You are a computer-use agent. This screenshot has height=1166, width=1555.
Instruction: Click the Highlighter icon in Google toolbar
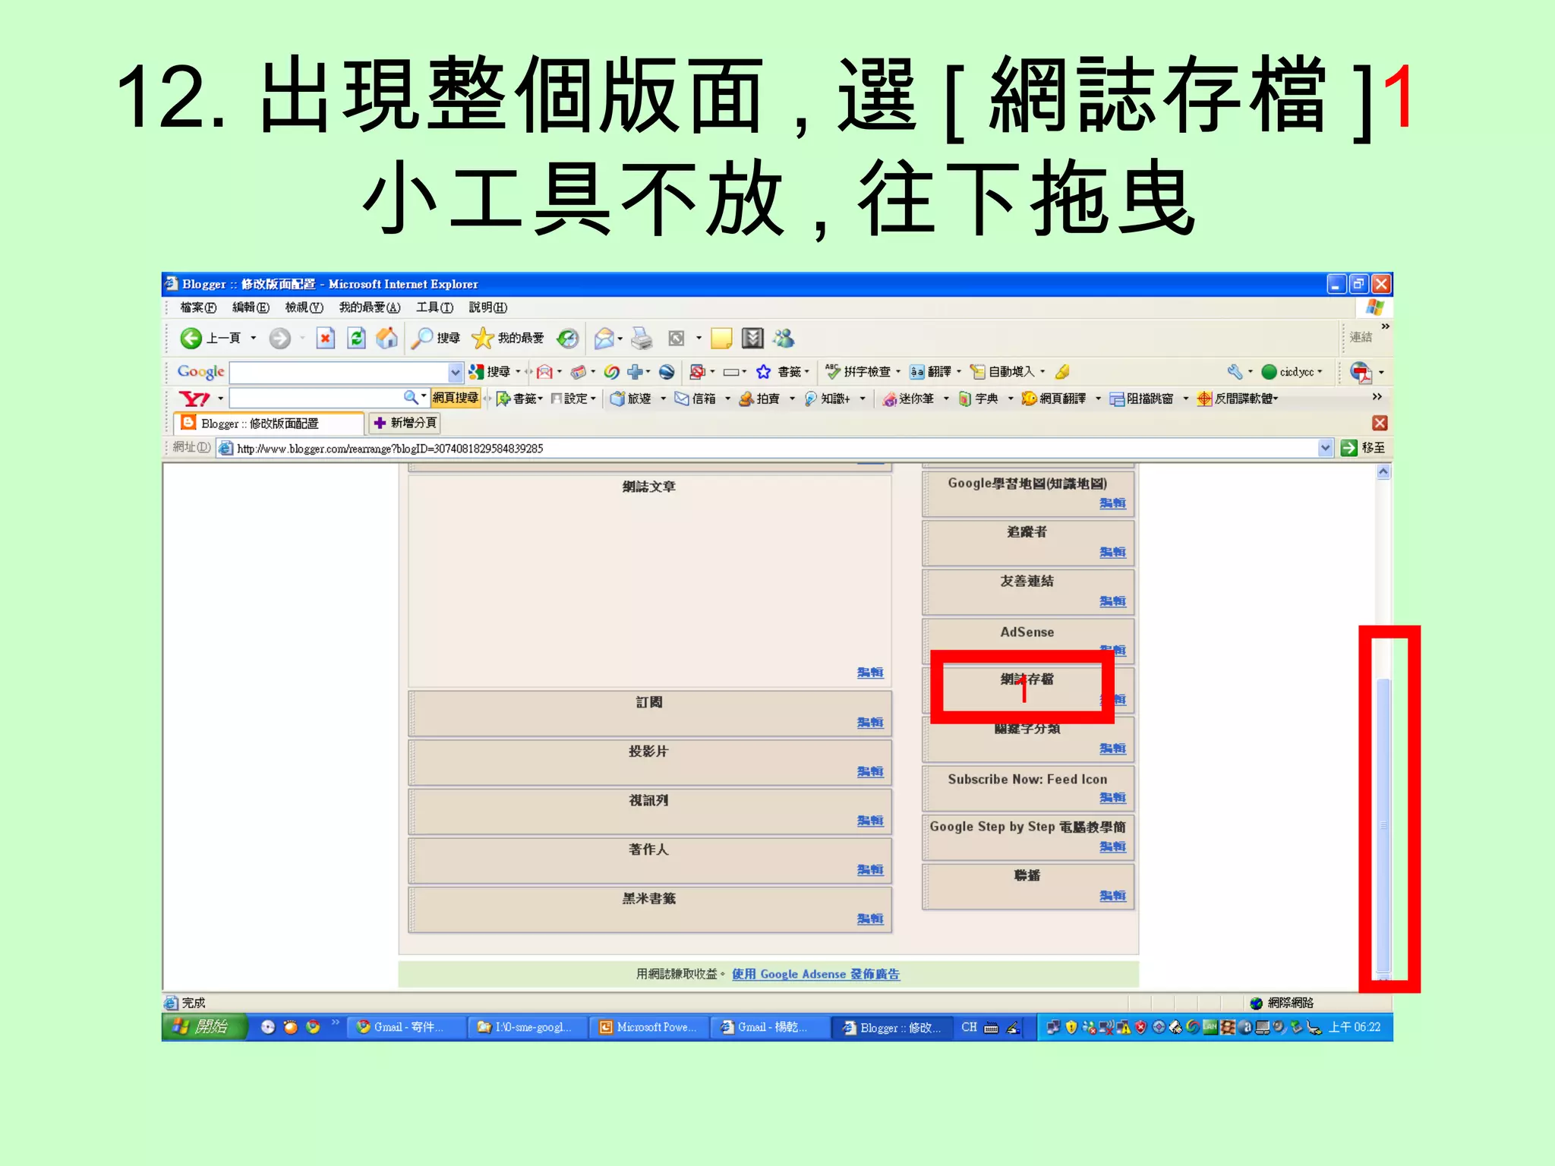click(x=1063, y=372)
